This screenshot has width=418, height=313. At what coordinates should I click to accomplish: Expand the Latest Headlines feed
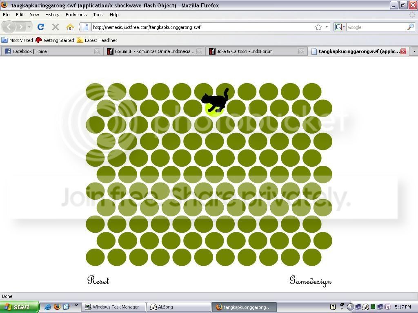pyautogui.click(x=97, y=40)
